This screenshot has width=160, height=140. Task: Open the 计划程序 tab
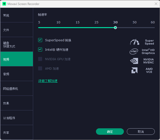coord(17,118)
